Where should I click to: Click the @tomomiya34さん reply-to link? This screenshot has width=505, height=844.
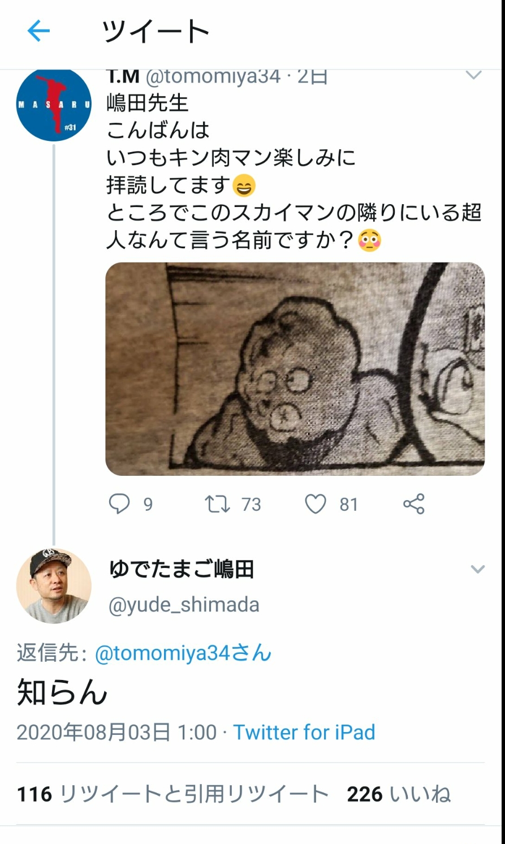coord(183,653)
